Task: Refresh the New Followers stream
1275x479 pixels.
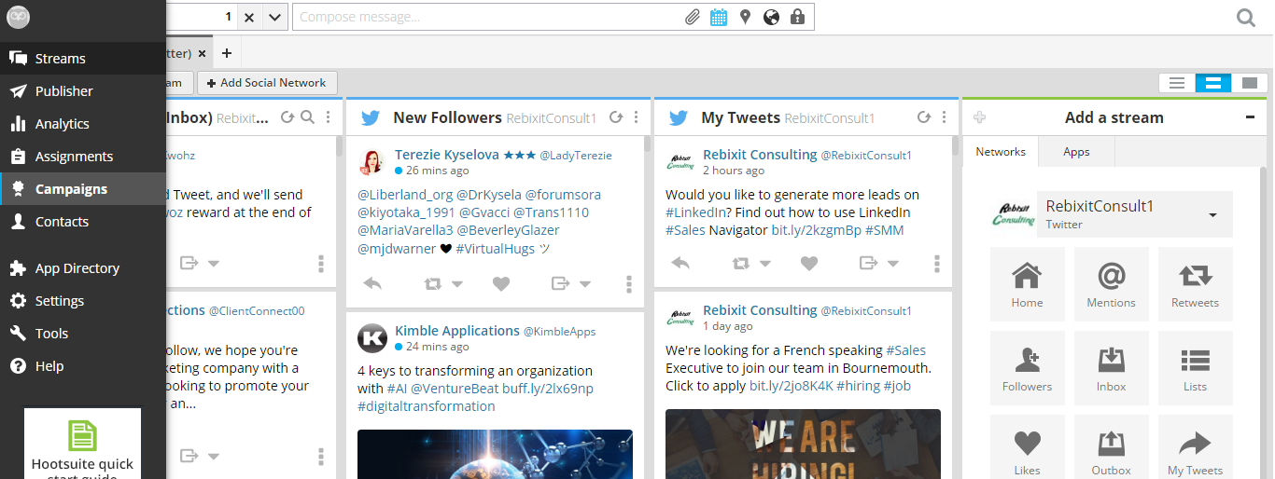Action: 616,117
